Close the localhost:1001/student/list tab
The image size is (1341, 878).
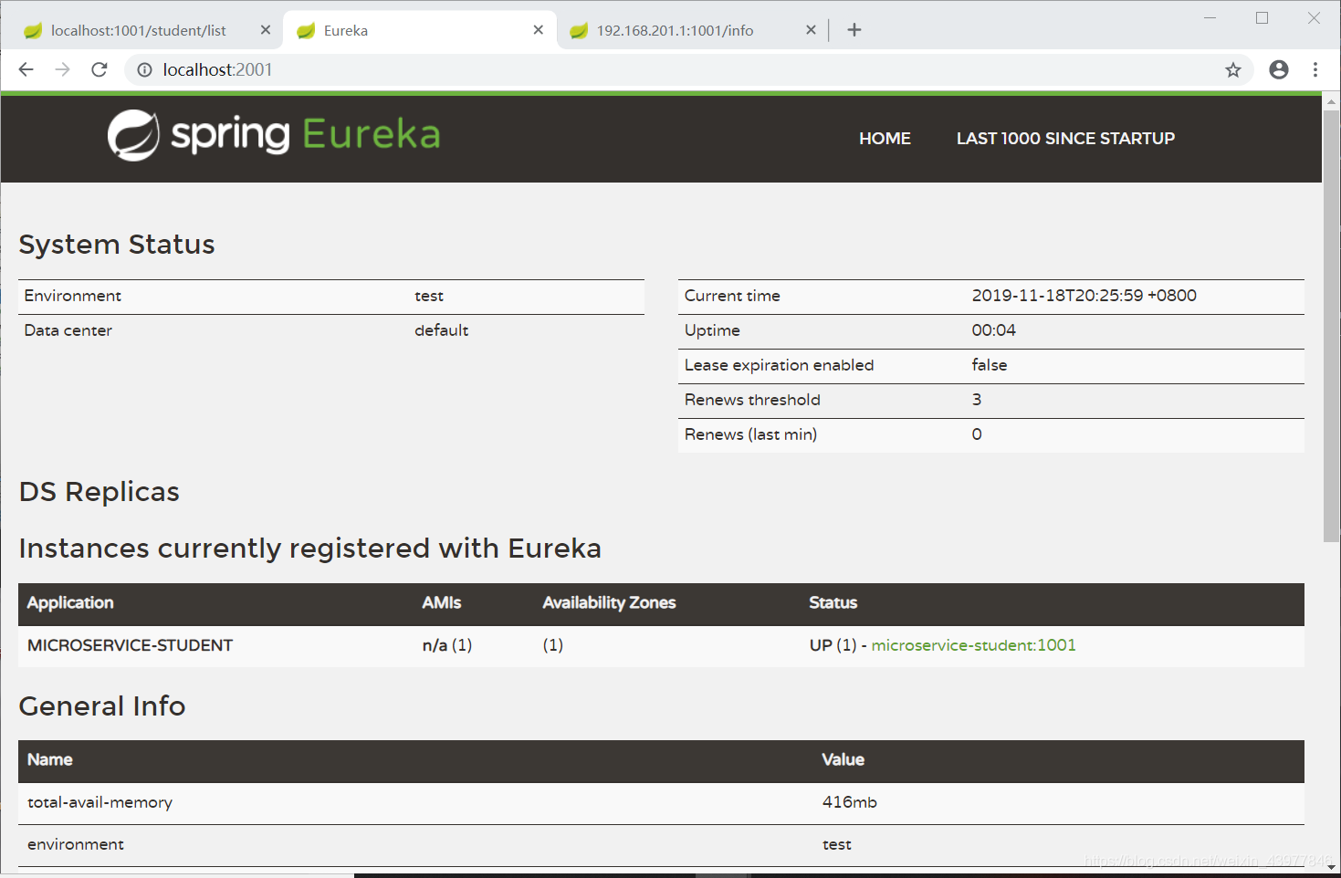(x=266, y=30)
